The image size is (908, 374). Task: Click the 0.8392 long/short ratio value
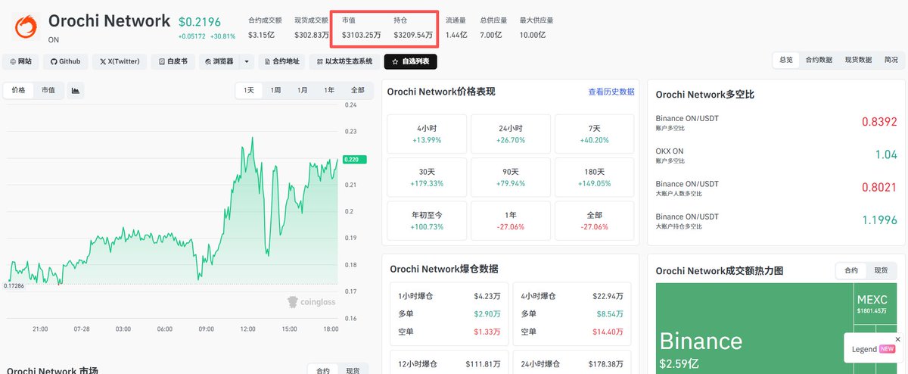(x=878, y=122)
